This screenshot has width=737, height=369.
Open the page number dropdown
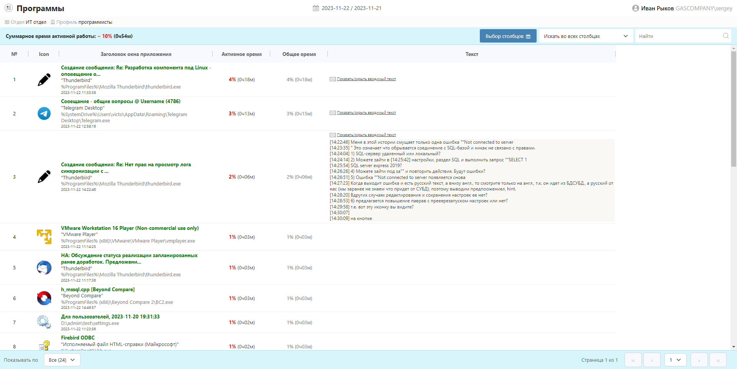[x=675, y=360]
